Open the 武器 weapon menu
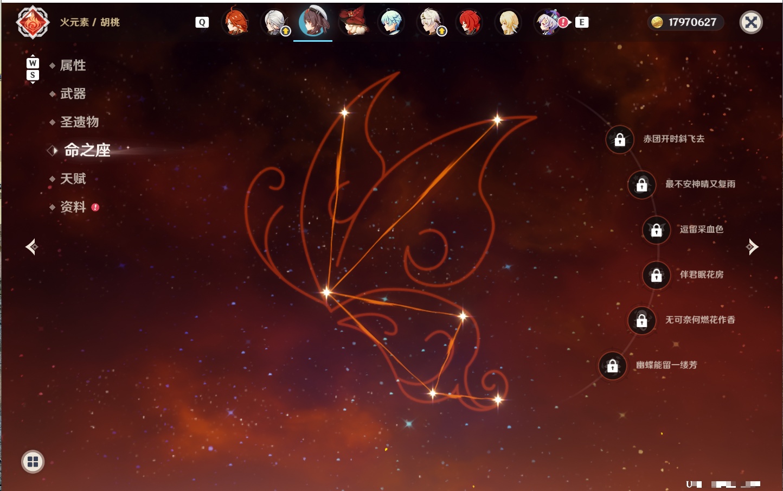783x491 pixels. pos(73,94)
